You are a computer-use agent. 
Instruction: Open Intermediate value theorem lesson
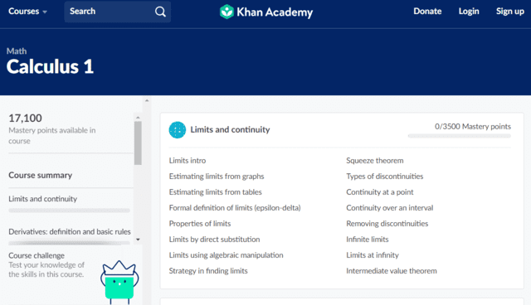click(392, 271)
